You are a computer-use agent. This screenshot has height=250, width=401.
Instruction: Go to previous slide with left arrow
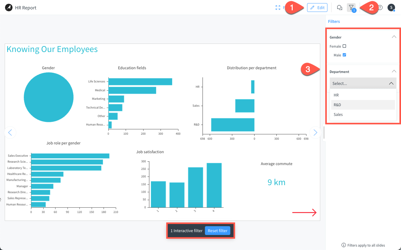(x=10, y=133)
